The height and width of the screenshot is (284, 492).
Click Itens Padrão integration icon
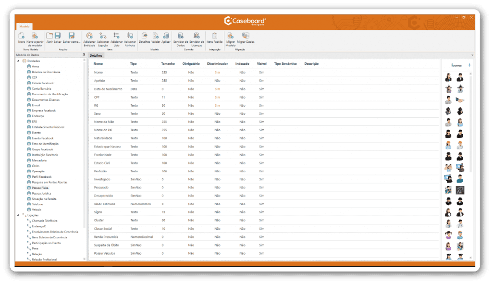pyautogui.click(x=215, y=37)
